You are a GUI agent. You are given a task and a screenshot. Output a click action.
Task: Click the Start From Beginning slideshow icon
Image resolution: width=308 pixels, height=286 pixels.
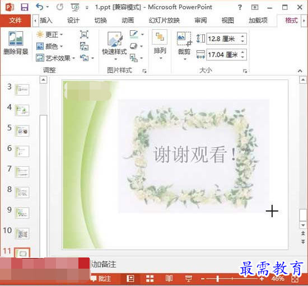75,7
